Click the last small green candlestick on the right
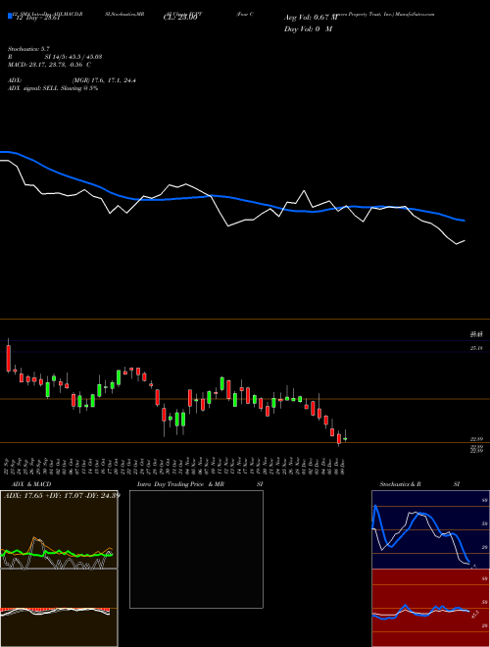 pyautogui.click(x=345, y=438)
